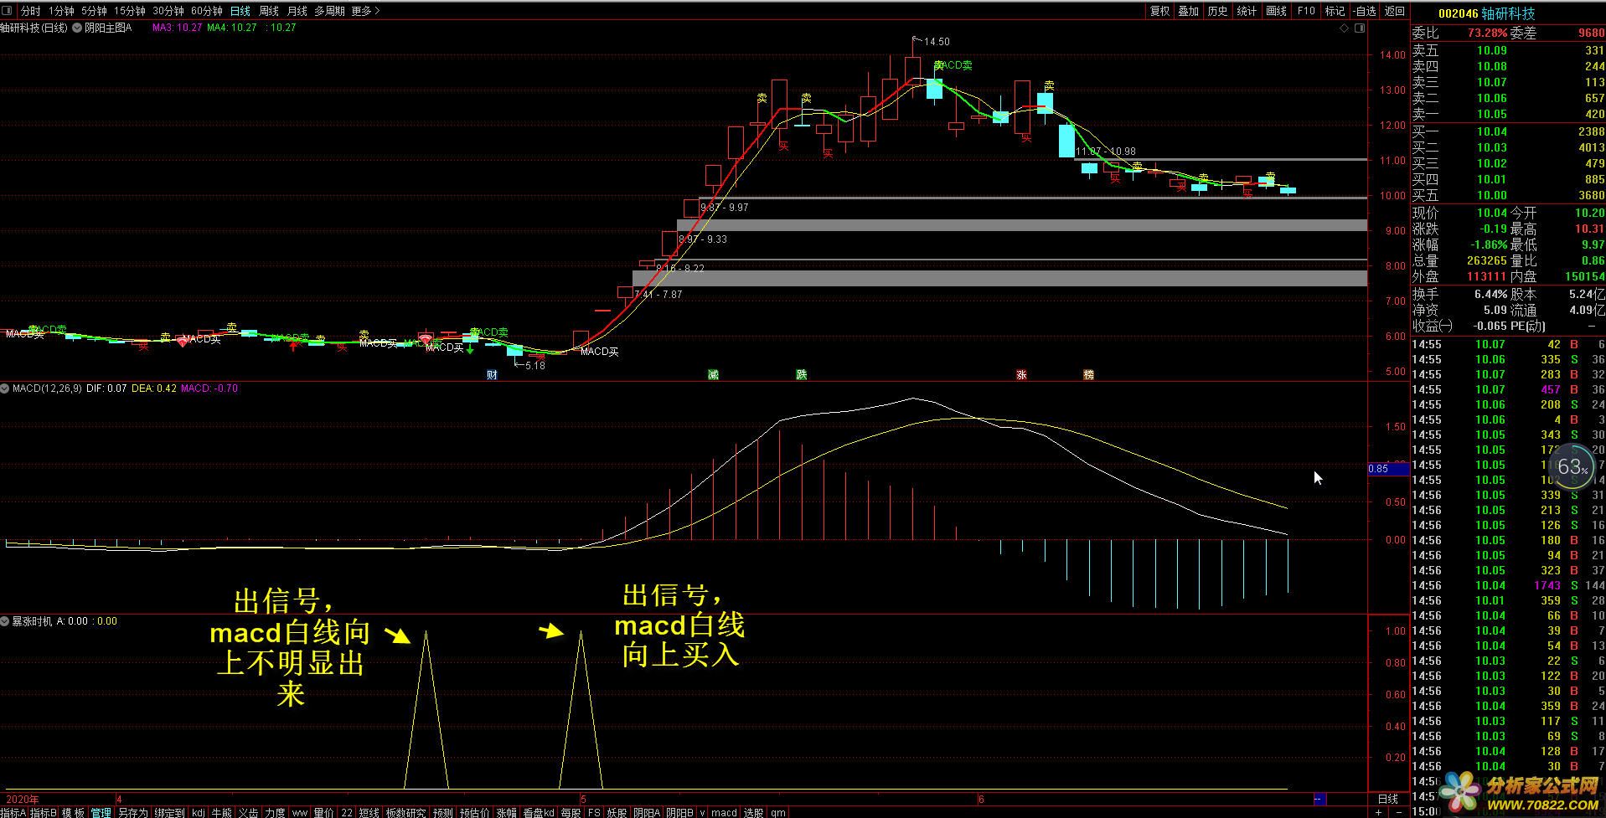The image size is (1606, 818).
Task: Select the 月线 monthly period tab
Action: (297, 11)
